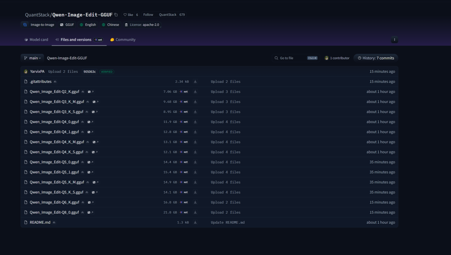Open the Community tab
This screenshot has height=255, width=451.
click(123, 40)
